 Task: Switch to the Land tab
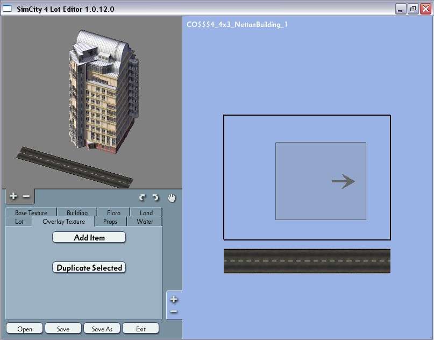(146, 212)
